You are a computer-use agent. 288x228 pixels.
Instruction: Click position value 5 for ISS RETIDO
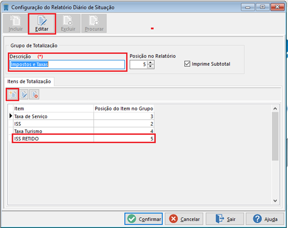coord(124,138)
